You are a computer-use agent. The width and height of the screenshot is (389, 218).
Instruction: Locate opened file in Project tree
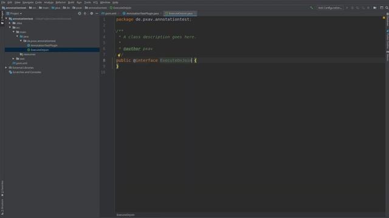(x=80, y=13)
